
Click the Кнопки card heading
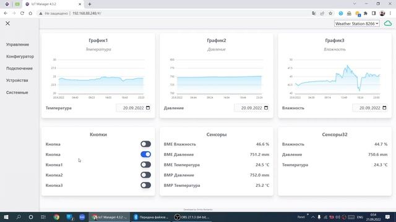(x=98, y=134)
